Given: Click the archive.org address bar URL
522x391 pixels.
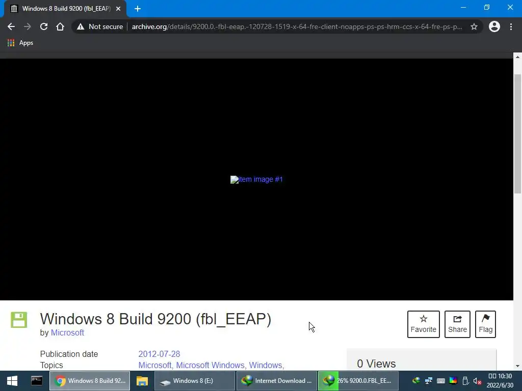Looking at the screenshot, I should [x=297, y=26].
